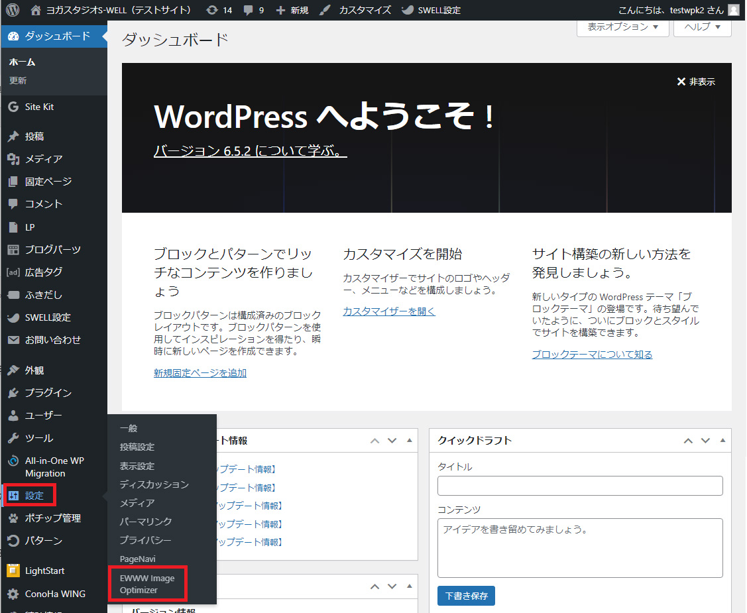Click the ツール wrench icon
This screenshot has height=613, width=747.
pyautogui.click(x=13, y=438)
